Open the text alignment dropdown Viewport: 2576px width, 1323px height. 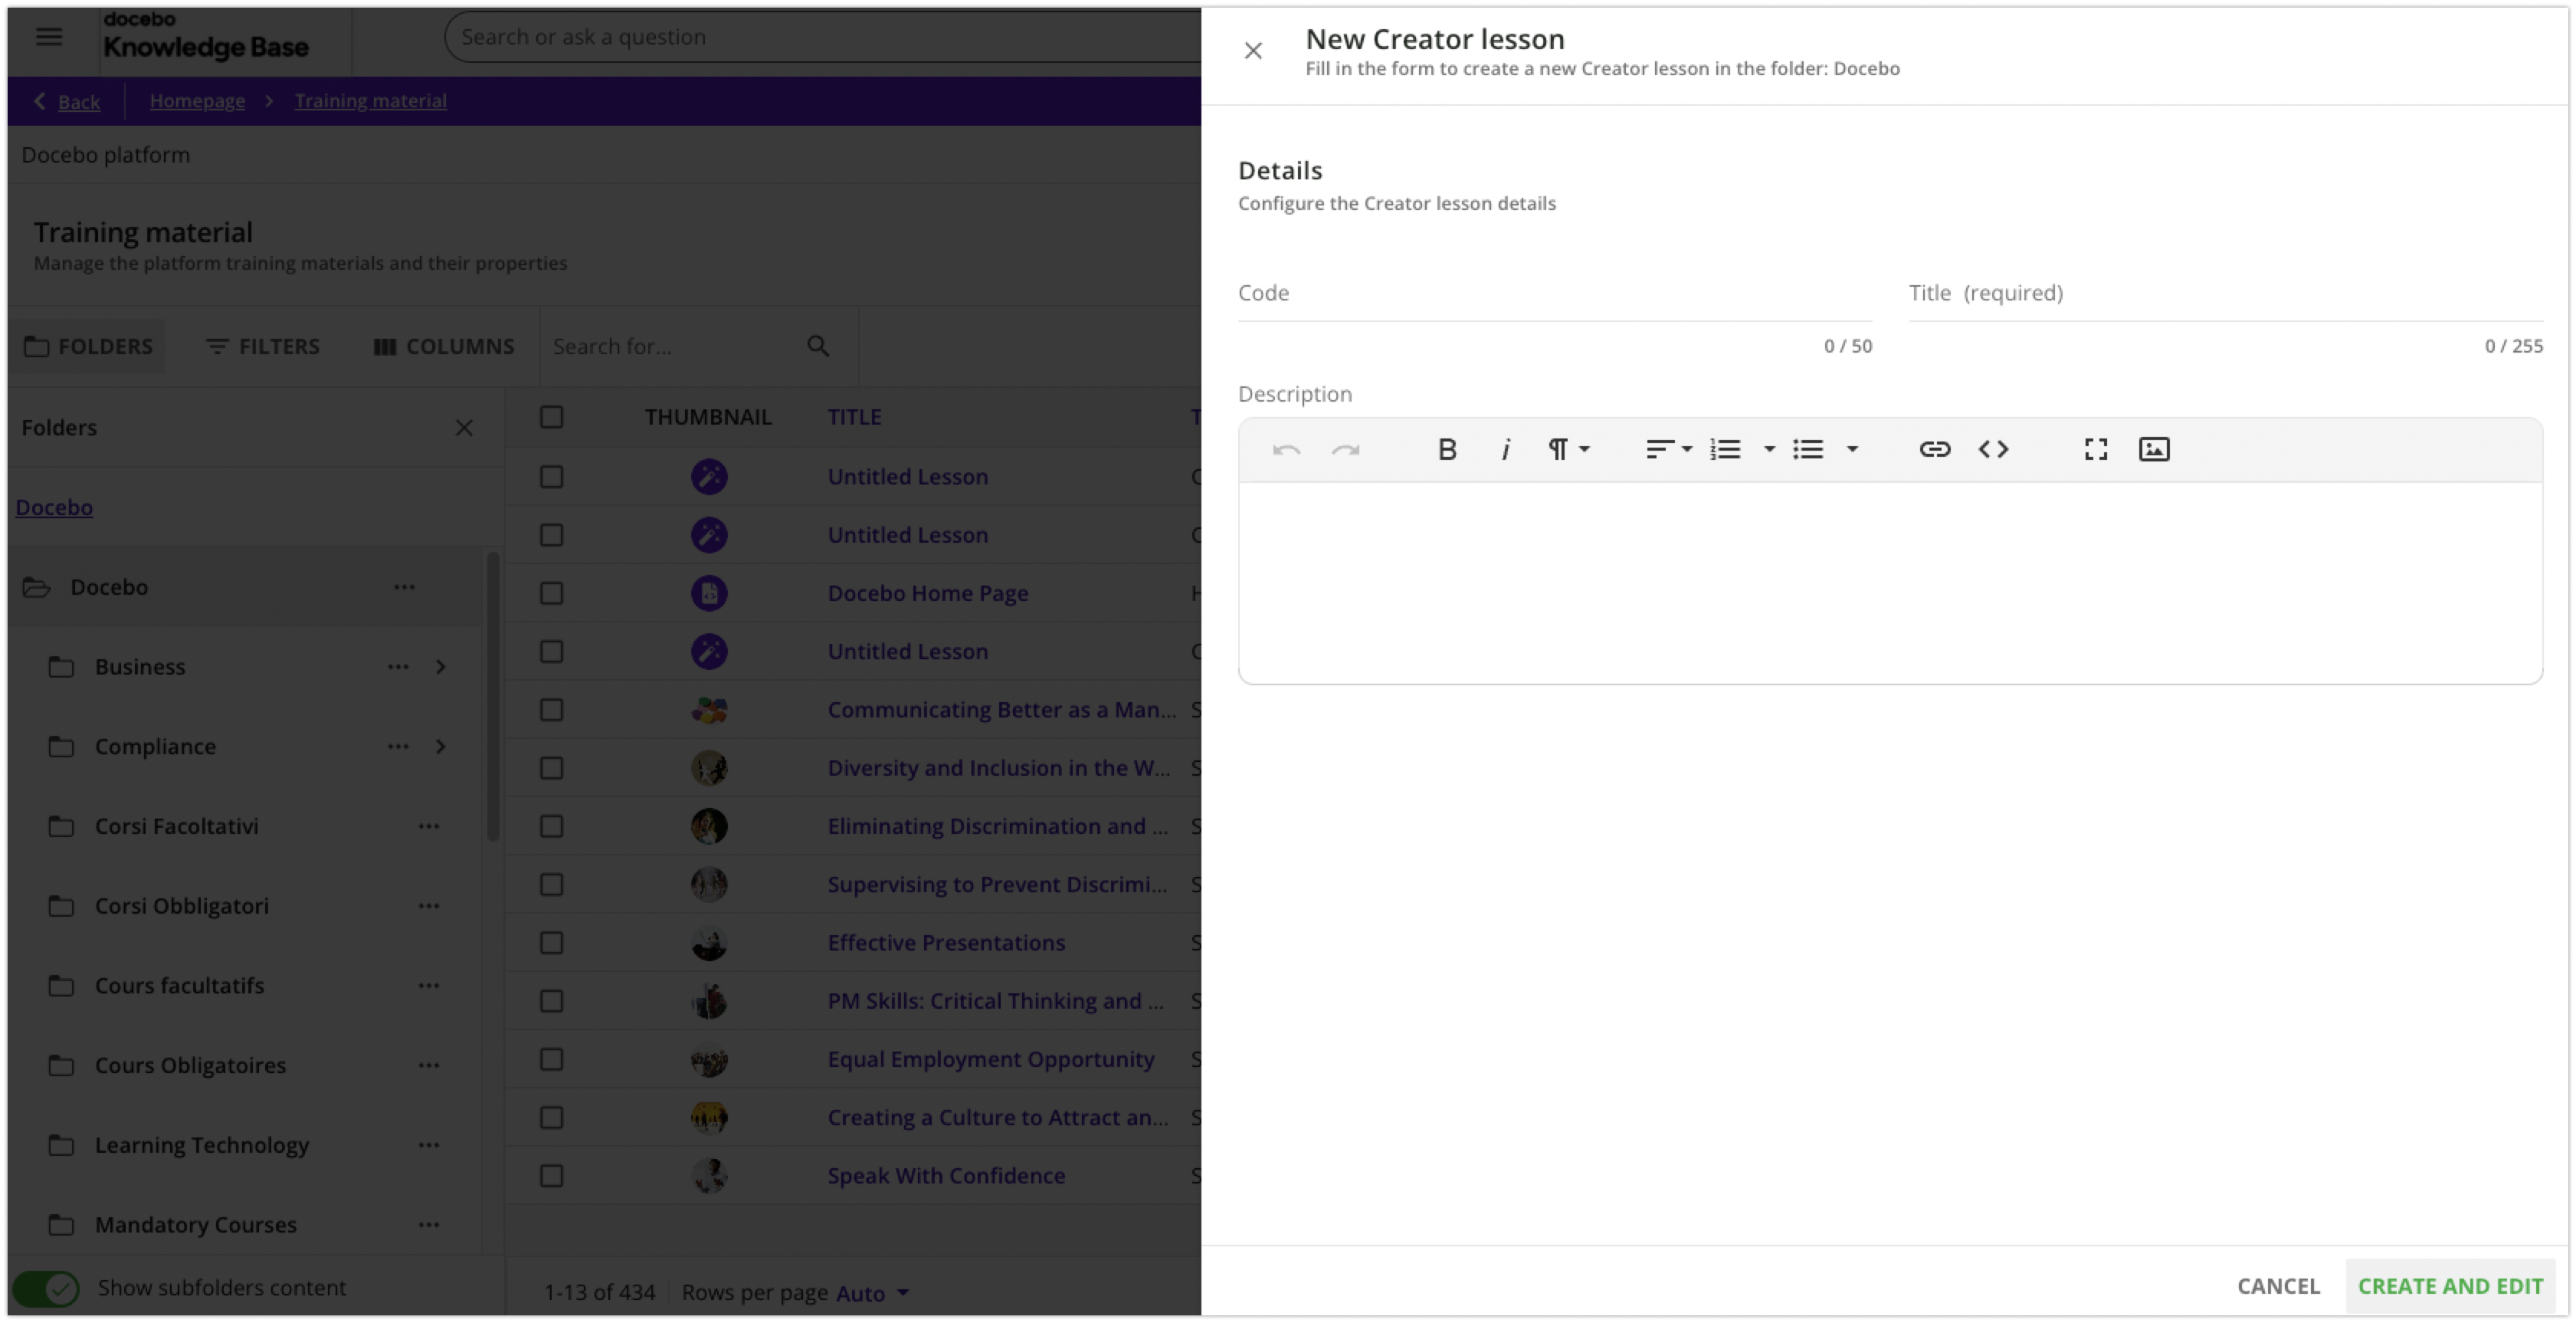[x=1666, y=449]
